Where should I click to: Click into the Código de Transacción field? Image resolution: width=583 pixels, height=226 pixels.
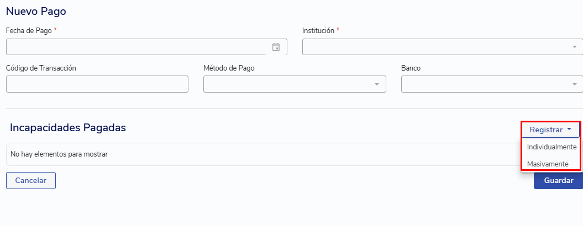coord(97,84)
